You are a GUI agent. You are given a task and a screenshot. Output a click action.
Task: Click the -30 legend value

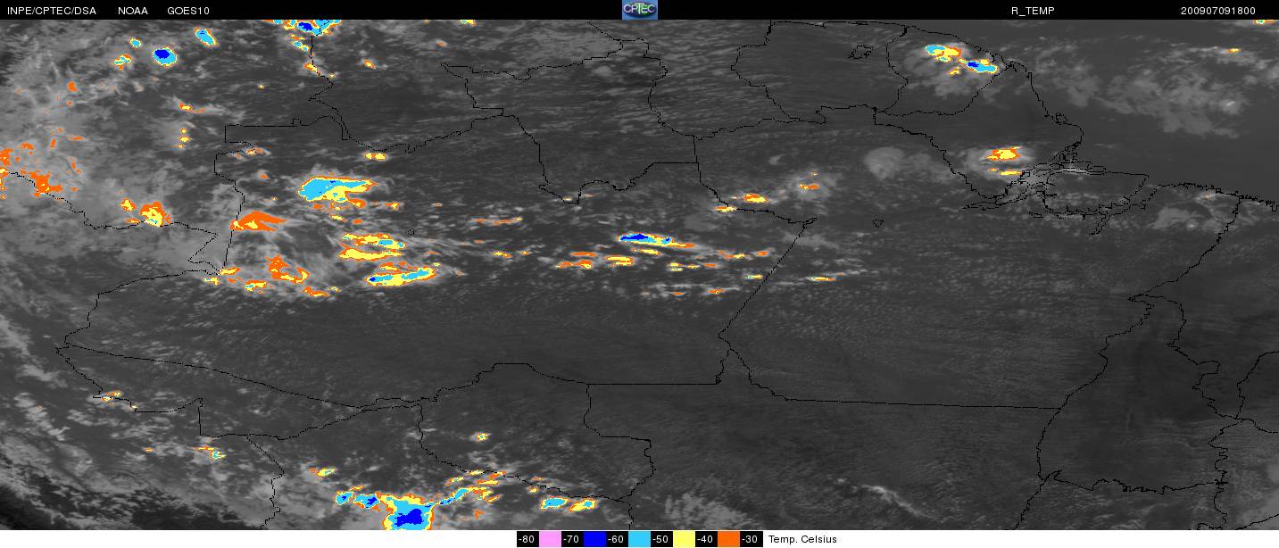click(x=751, y=539)
